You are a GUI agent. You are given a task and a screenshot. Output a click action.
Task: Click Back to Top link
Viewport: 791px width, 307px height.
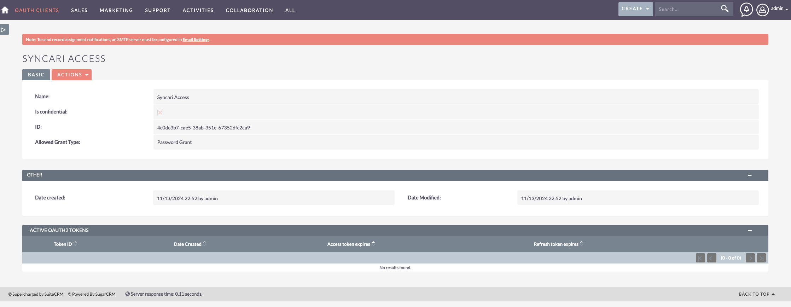pyautogui.click(x=757, y=294)
